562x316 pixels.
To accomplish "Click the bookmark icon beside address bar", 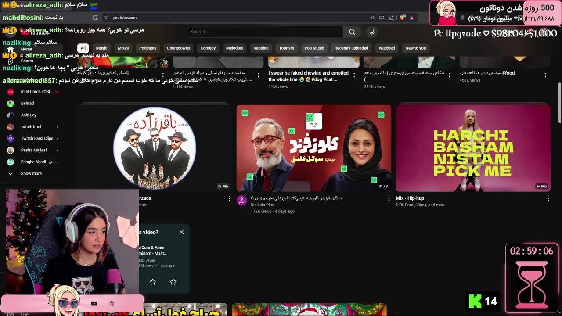I will [95, 18].
